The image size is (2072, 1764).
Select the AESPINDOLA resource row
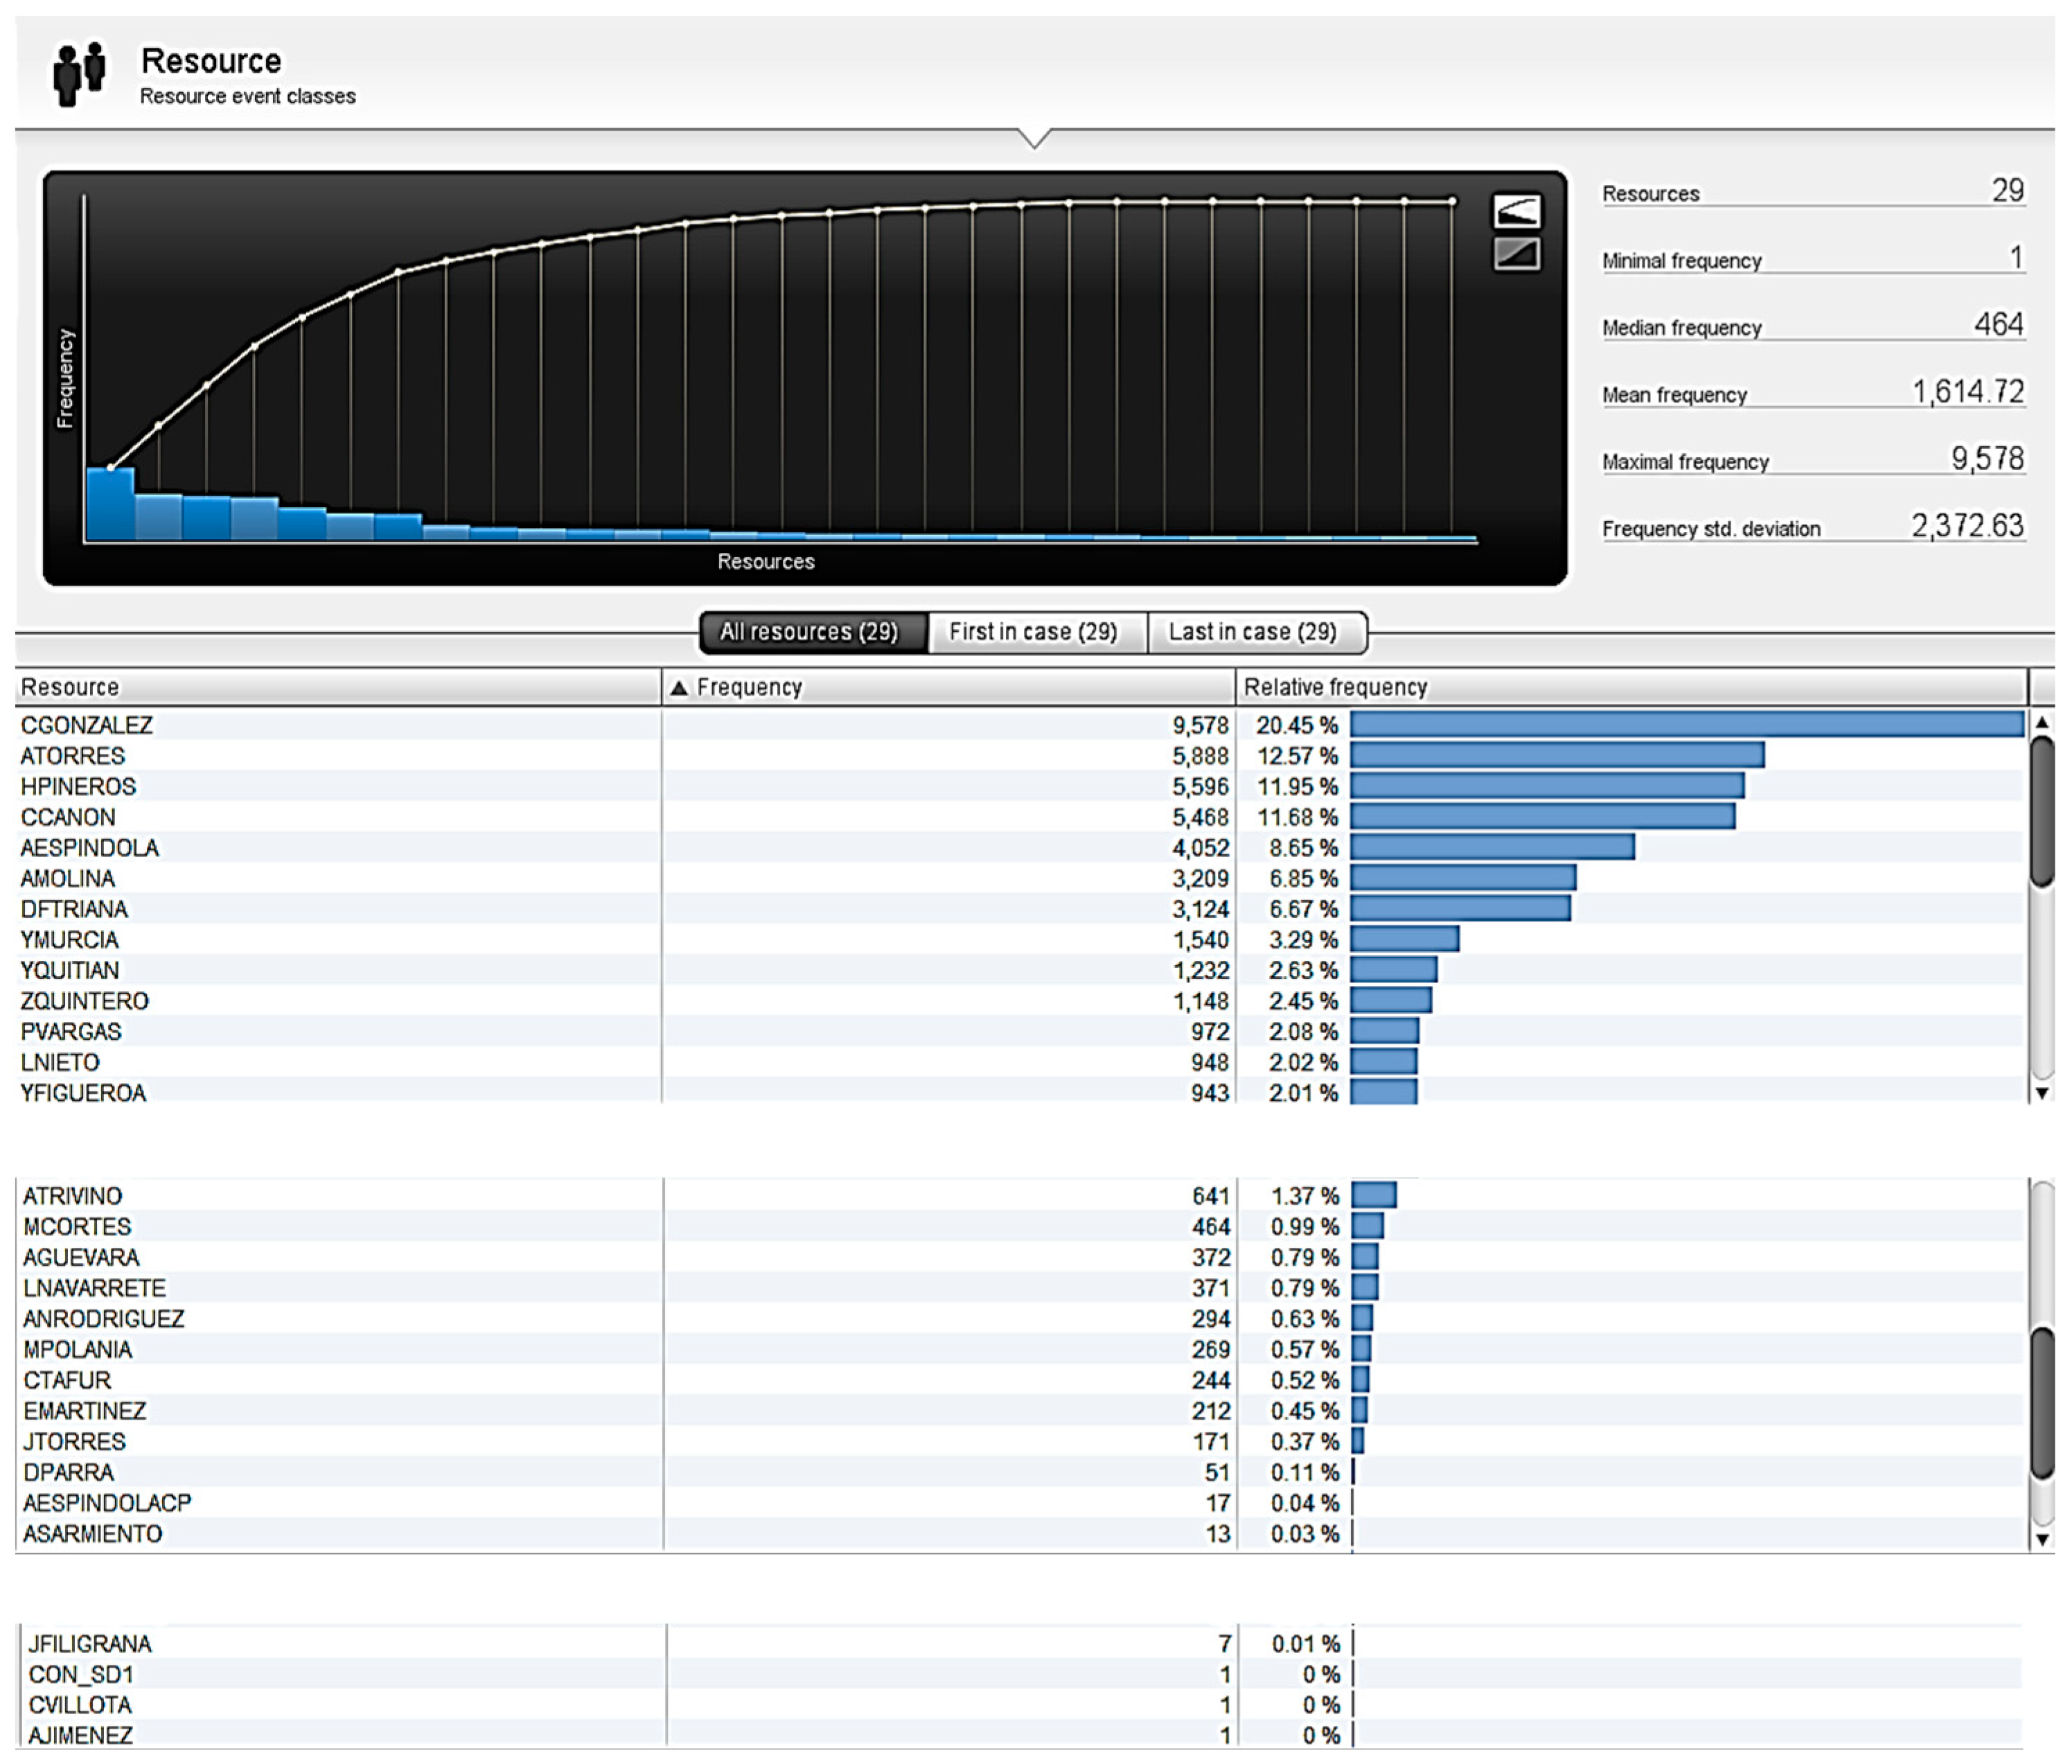[x=90, y=848]
